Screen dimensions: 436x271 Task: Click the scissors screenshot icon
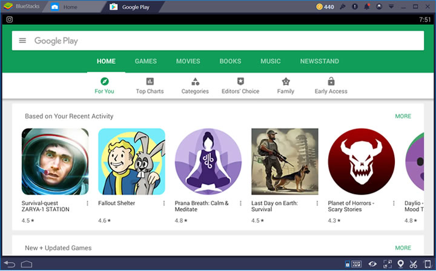point(413,264)
